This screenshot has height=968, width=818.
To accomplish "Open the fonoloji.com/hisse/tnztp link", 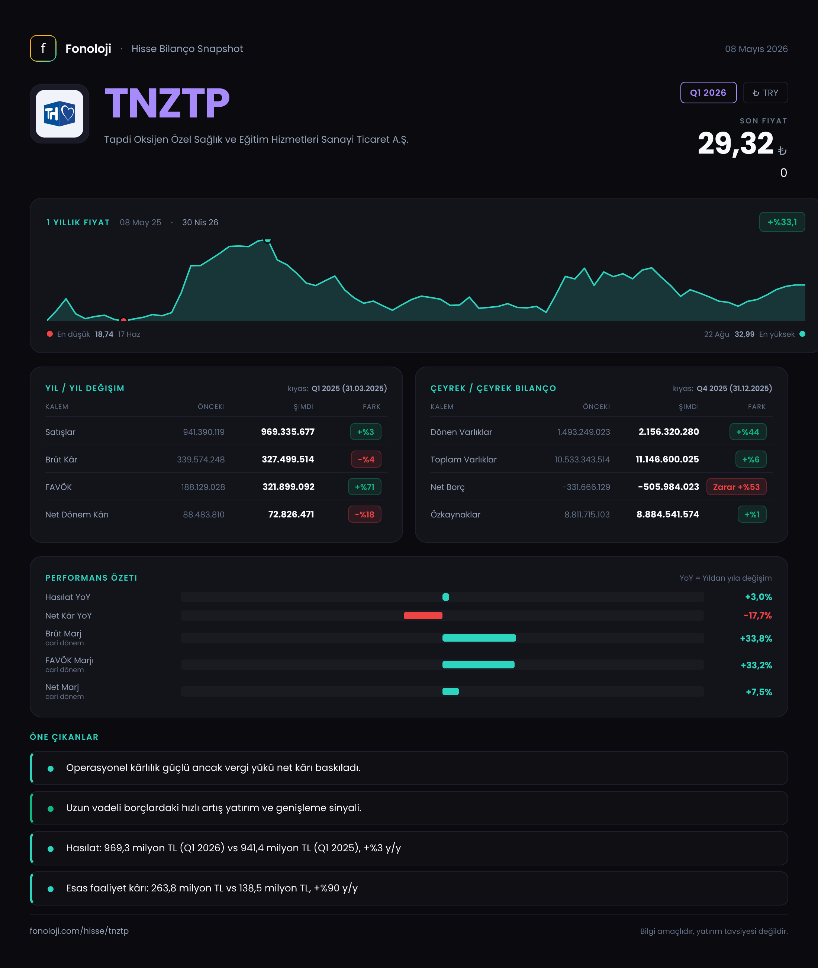I will click(79, 930).
